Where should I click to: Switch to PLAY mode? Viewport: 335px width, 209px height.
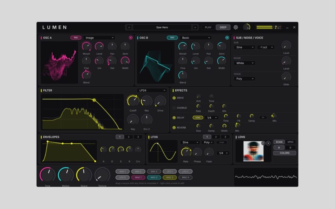(x=208, y=27)
